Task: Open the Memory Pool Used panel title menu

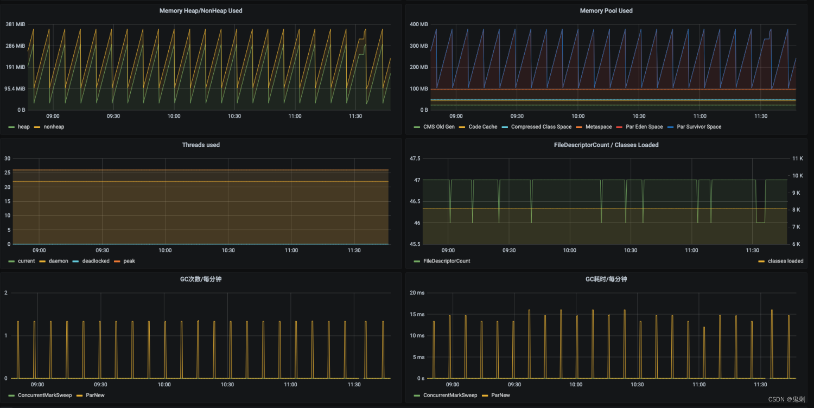Action: pos(606,11)
